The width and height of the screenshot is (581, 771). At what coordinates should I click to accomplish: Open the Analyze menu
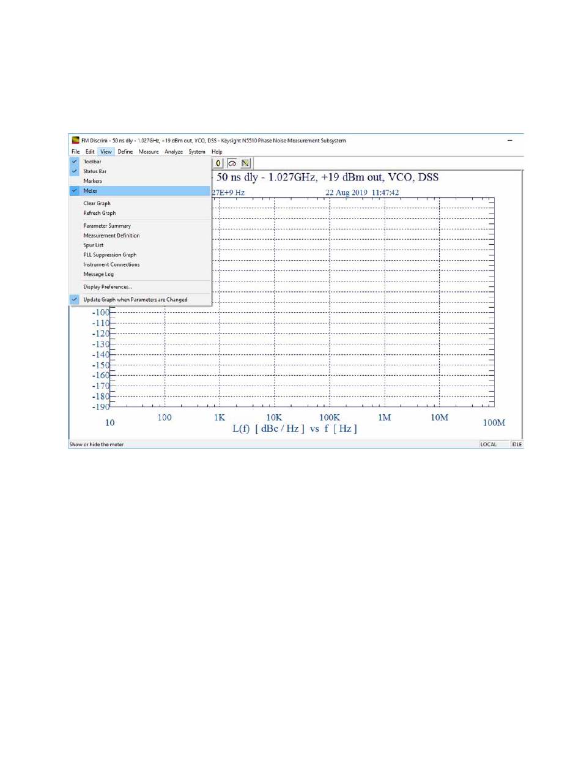pos(174,152)
